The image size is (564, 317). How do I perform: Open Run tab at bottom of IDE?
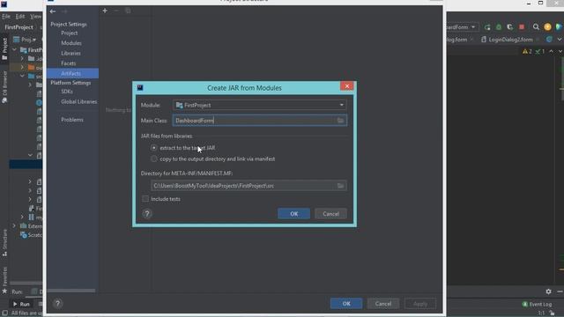click(x=21, y=304)
